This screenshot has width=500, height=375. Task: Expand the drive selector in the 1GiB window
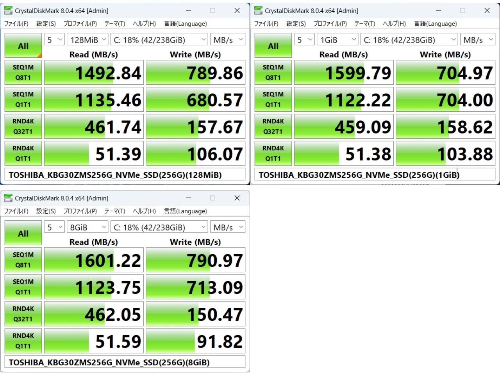click(409, 40)
